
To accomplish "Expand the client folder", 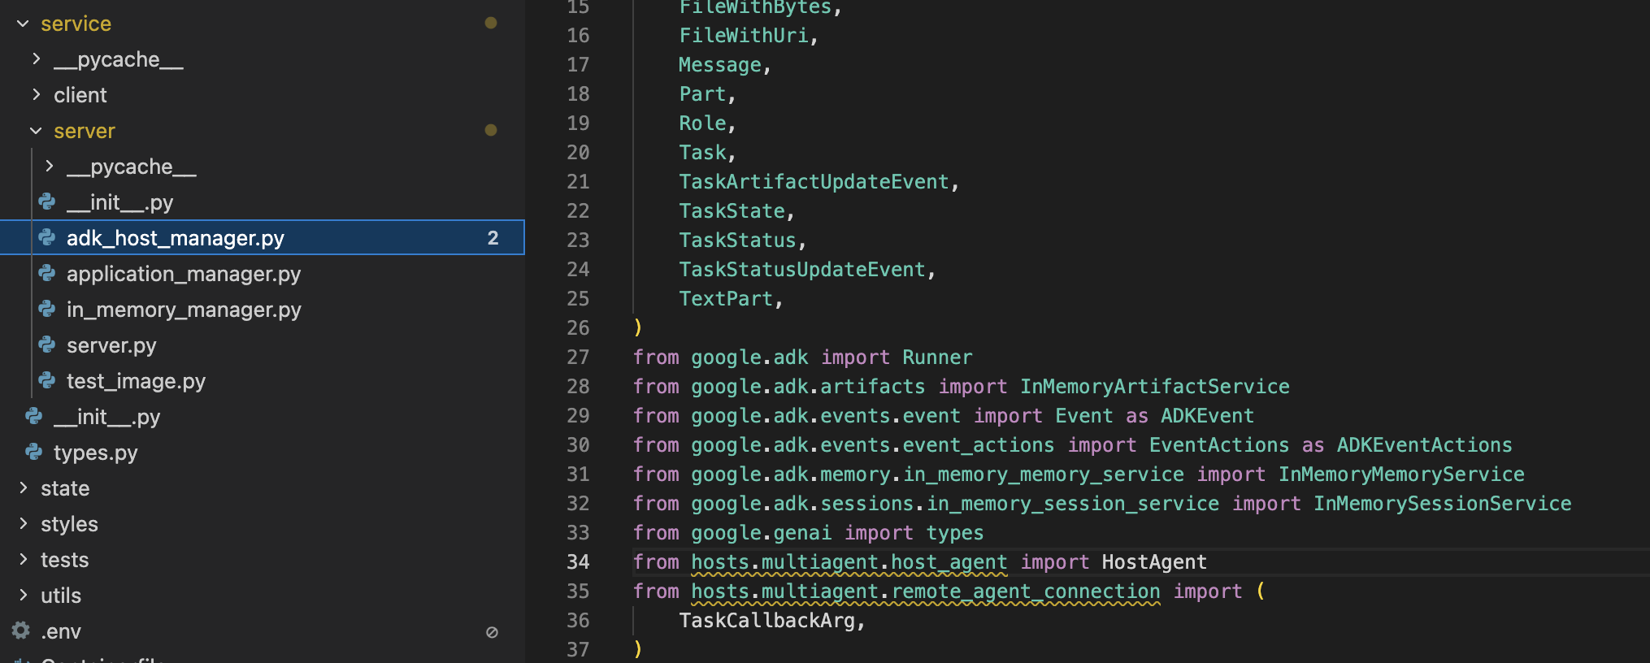I will 36,95.
